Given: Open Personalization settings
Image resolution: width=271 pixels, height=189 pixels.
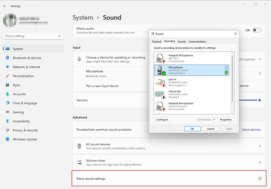Looking at the screenshot, I should (33, 76).
